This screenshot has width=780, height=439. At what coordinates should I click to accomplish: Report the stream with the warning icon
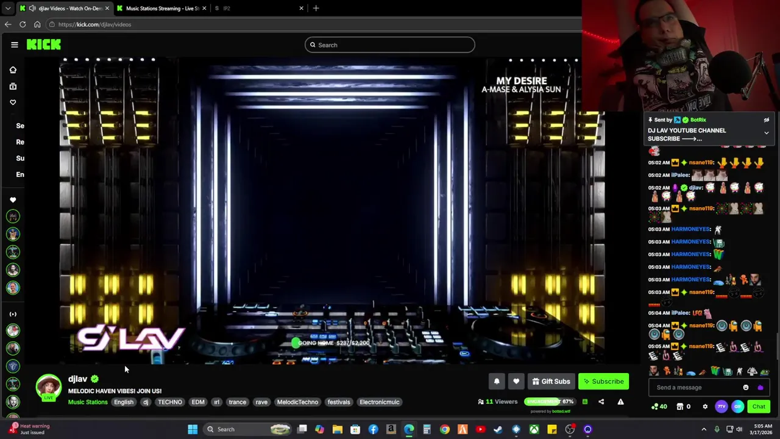pyautogui.click(x=620, y=402)
